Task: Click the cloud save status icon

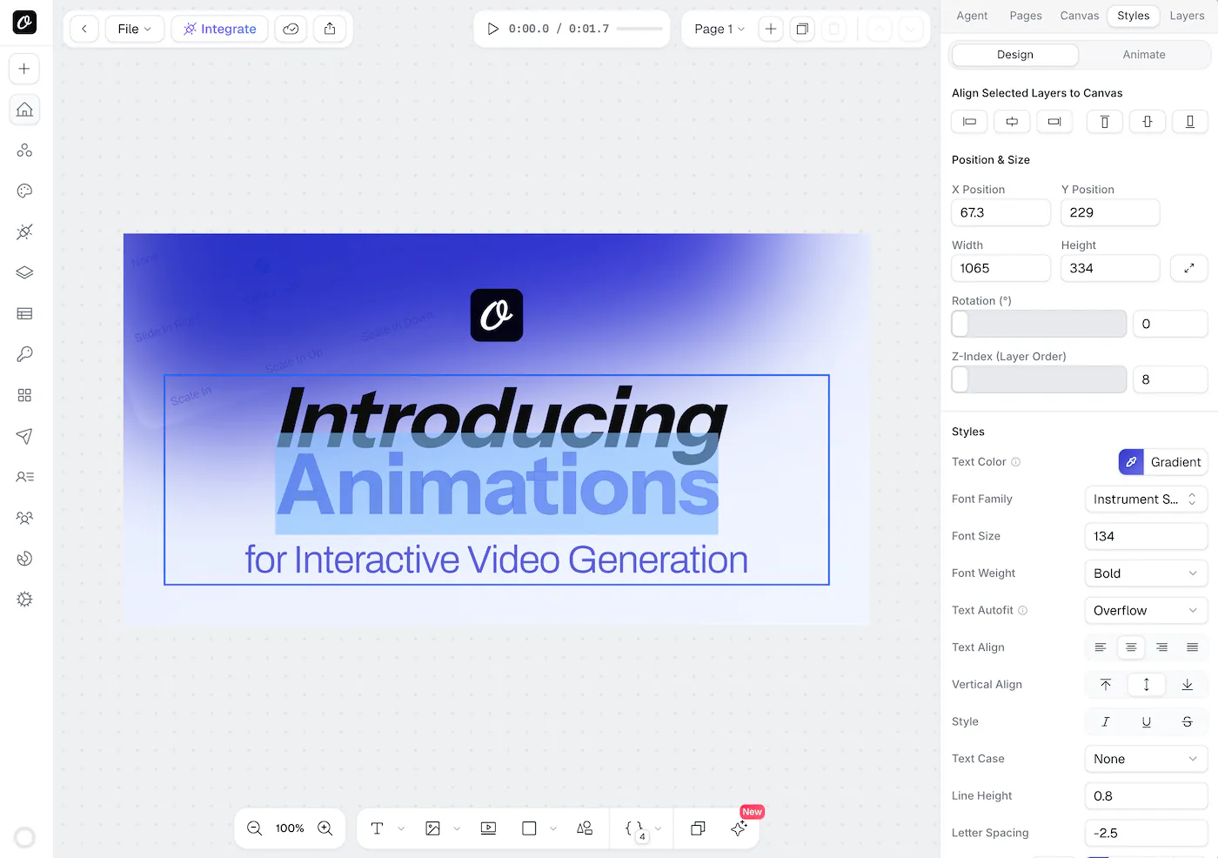Action: point(291,29)
